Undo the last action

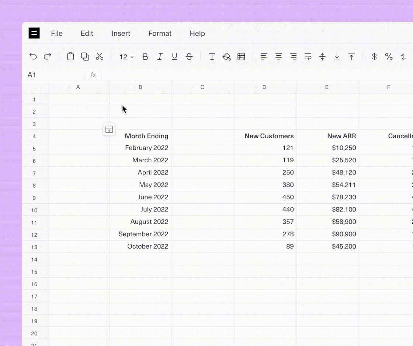(33, 56)
